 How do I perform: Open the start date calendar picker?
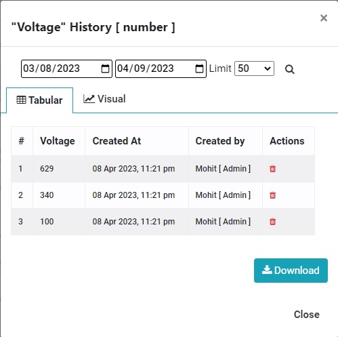(x=105, y=68)
